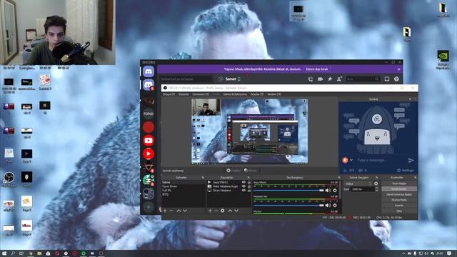Image resolution: width=457 pixels, height=257 pixels.
Task: Open the Araçlar menu in OBS
Action: click(x=257, y=94)
